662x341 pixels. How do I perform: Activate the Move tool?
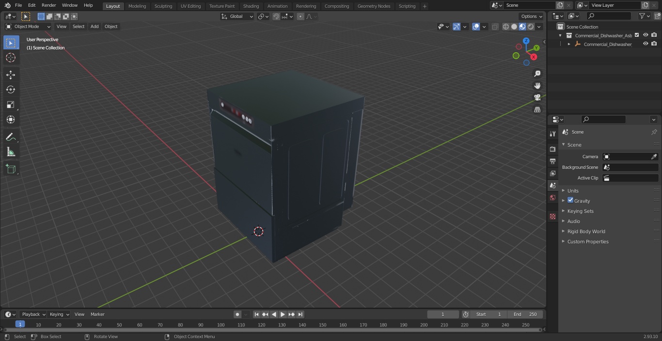pos(11,74)
